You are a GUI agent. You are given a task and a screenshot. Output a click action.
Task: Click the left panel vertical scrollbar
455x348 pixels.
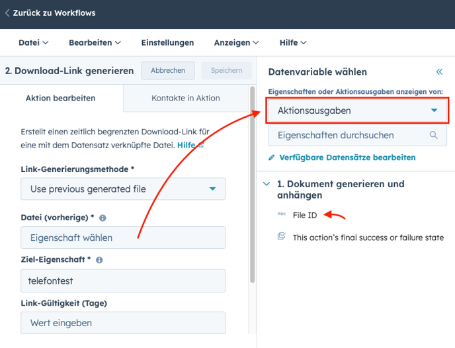[x=252, y=185]
